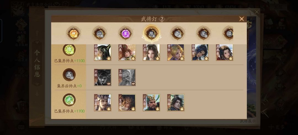Click the green 武庙 group badge
The width and height of the screenshot is (298, 135).
tap(69, 100)
